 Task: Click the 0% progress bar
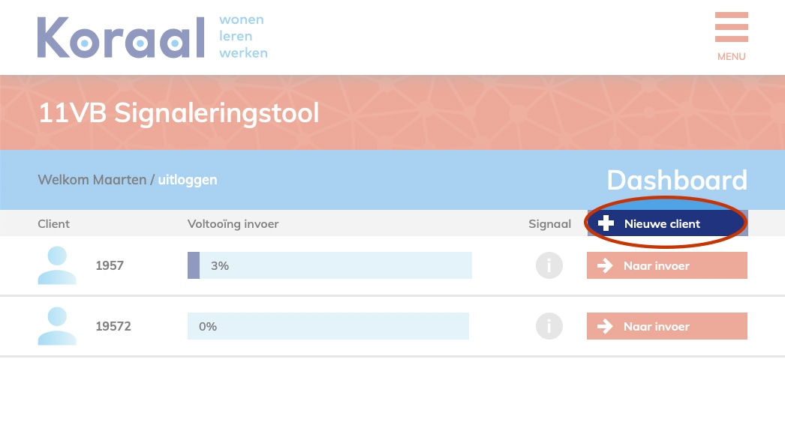[x=328, y=326]
